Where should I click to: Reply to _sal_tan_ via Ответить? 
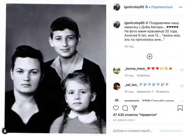click(x=162, y=92)
